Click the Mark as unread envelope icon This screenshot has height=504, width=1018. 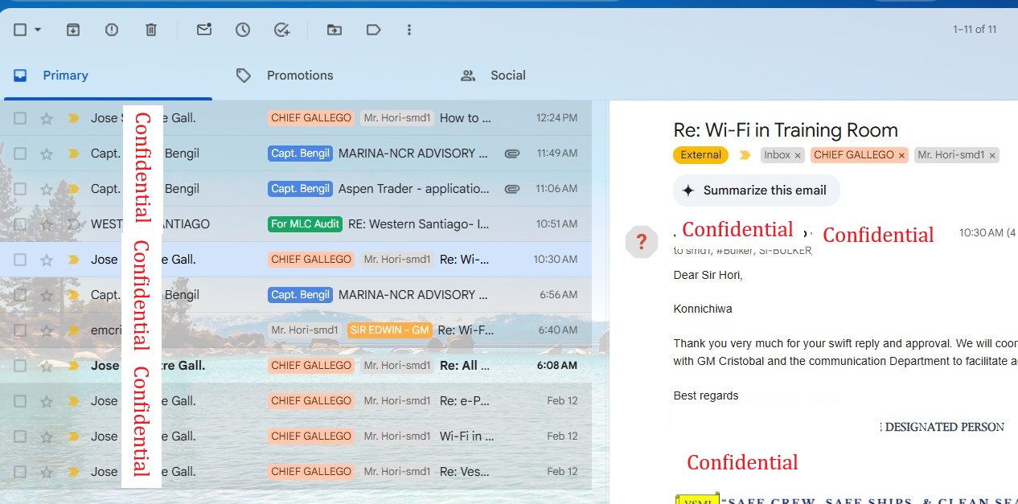click(x=204, y=30)
